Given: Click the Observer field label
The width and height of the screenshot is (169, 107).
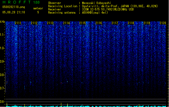Looking at the screenshot, I should [x=55, y=3].
